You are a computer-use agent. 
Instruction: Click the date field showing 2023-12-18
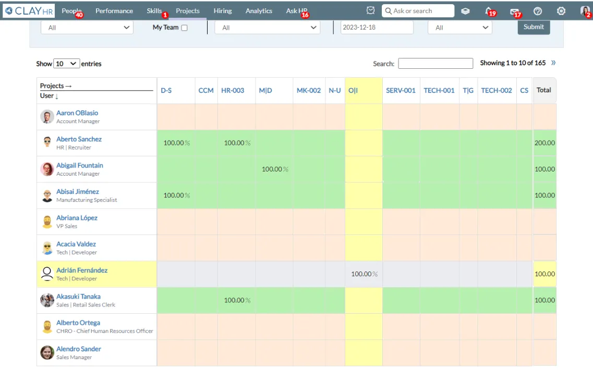click(x=377, y=27)
